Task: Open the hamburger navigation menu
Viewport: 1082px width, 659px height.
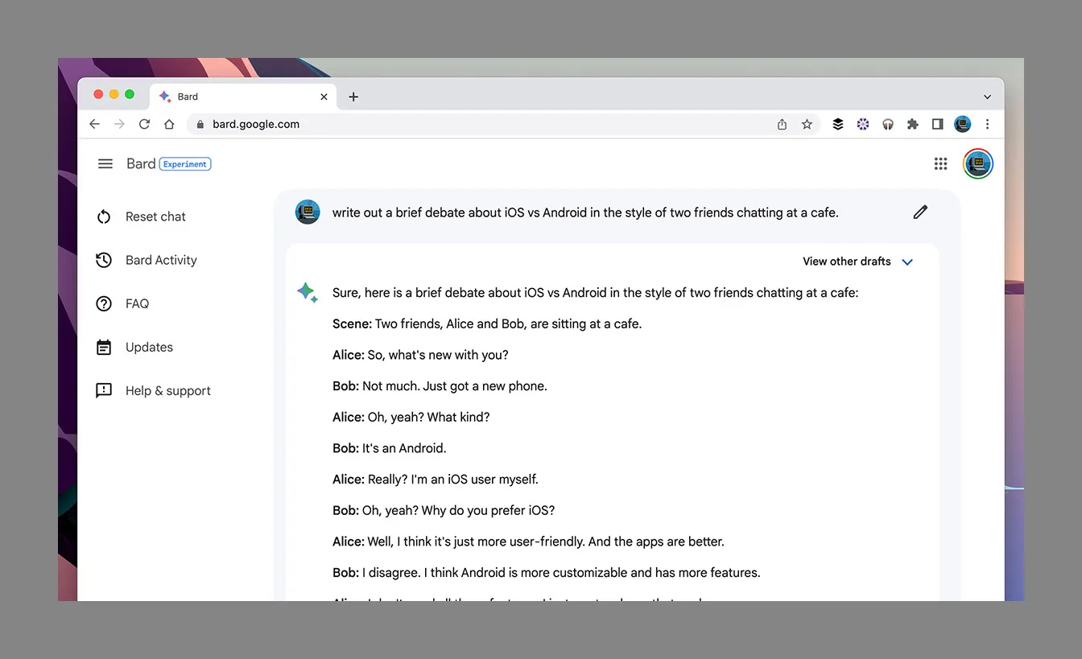Action: [x=105, y=163]
